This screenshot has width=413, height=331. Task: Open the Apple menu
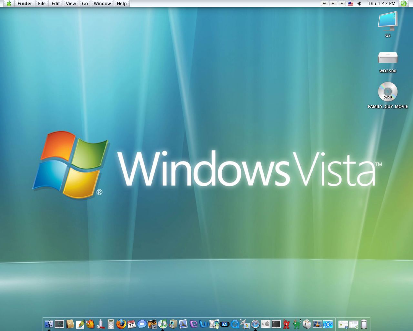[x=9, y=4]
